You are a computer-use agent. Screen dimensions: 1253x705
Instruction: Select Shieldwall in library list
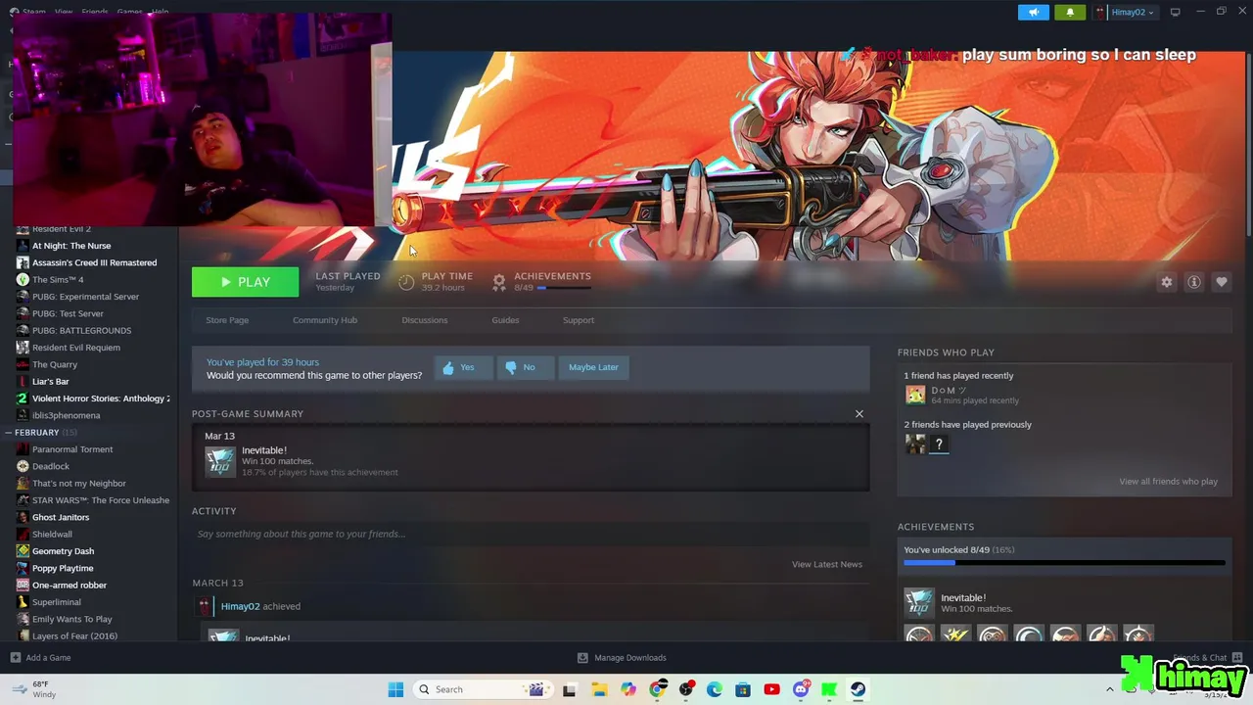coord(52,535)
